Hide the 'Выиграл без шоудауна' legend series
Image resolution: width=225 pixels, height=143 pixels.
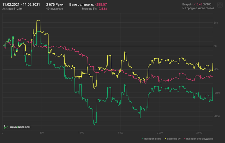200,139
